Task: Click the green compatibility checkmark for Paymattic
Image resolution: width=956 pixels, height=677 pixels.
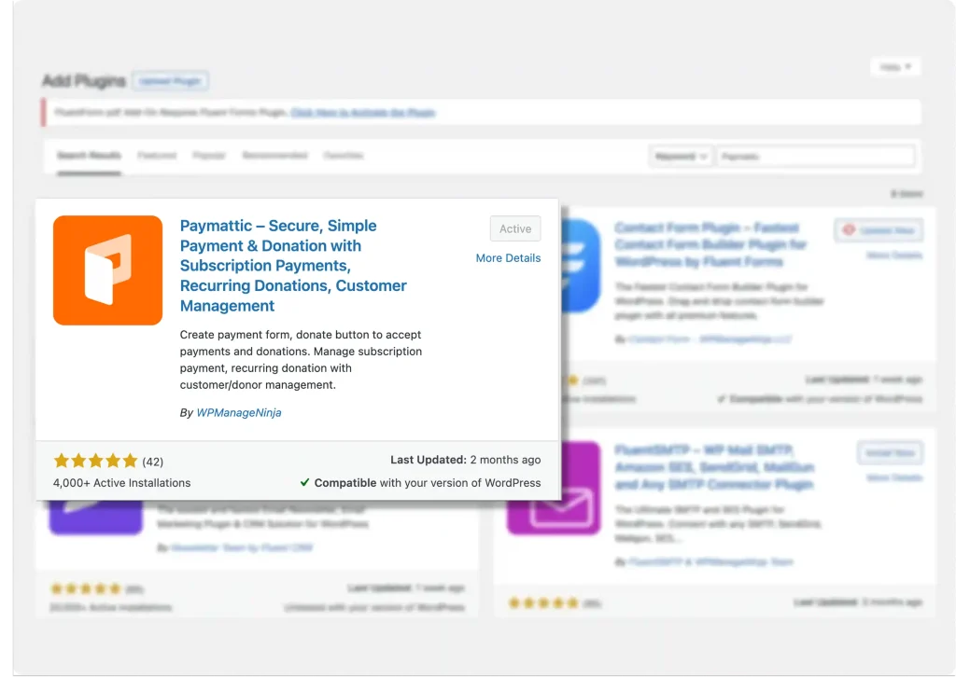Action: 305,483
